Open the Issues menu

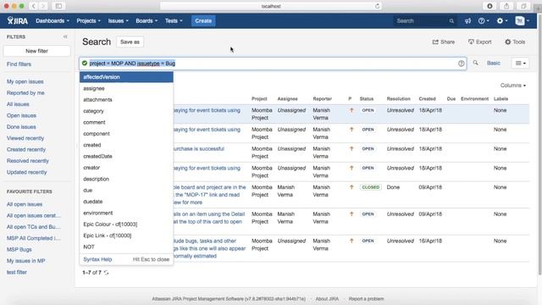tap(119, 20)
